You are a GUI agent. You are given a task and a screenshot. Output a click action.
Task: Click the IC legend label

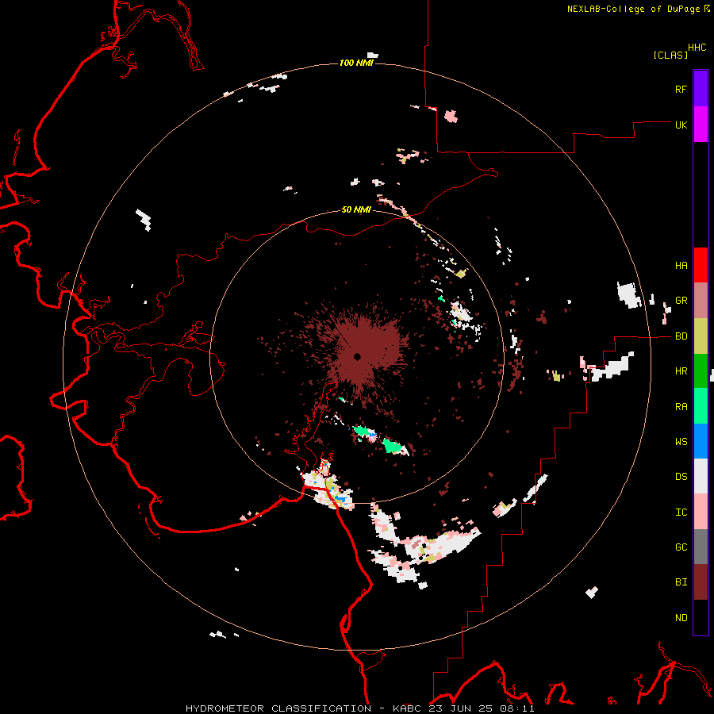pos(681,512)
